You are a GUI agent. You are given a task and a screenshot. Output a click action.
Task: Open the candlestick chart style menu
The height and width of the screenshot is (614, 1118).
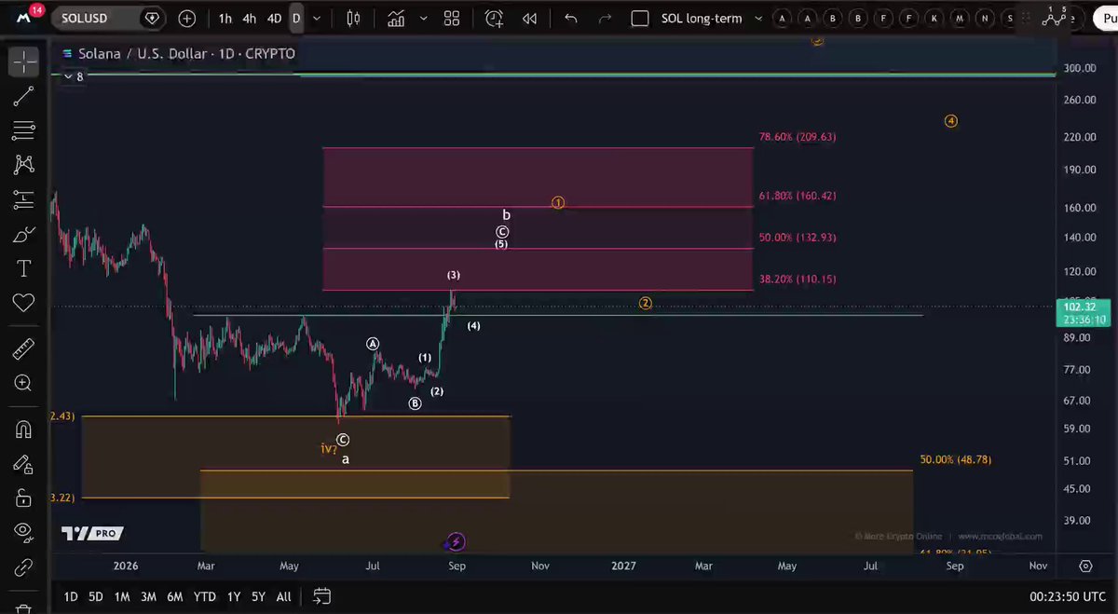click(353, 19)
